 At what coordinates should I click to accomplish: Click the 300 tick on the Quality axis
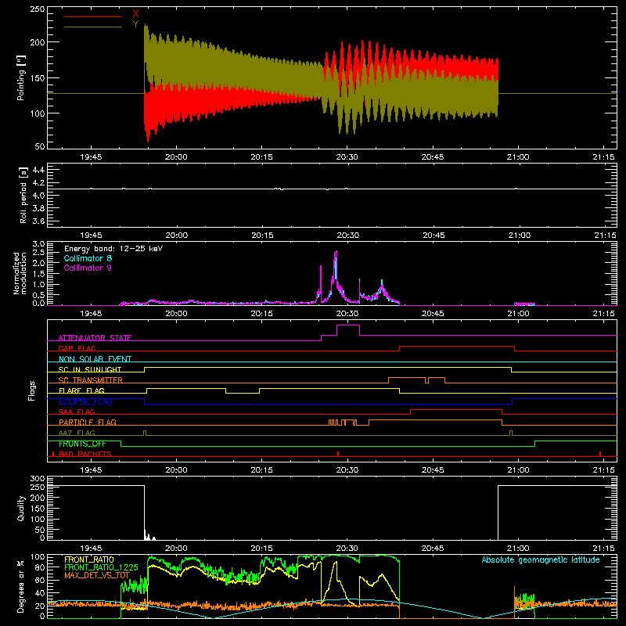[37, 479]
